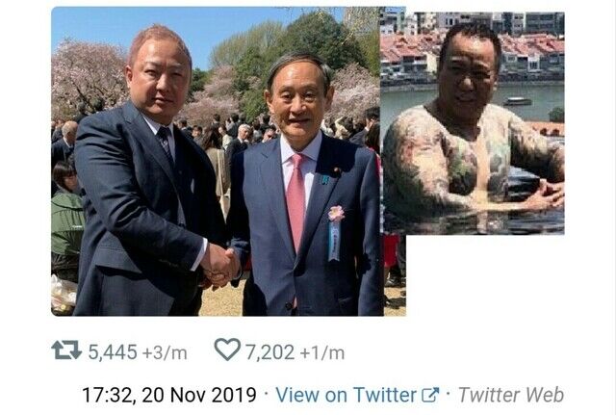Click the 7,202 likes count
Image resolution: width=616 pixels, height=415 pixels.
270,352
